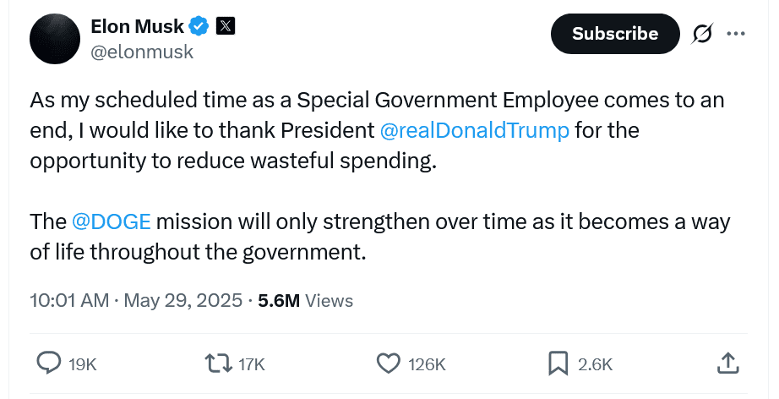This screenshot has height=399, width=779.
Task: Open the repost menu icon
Action: (x=218, y=363)
